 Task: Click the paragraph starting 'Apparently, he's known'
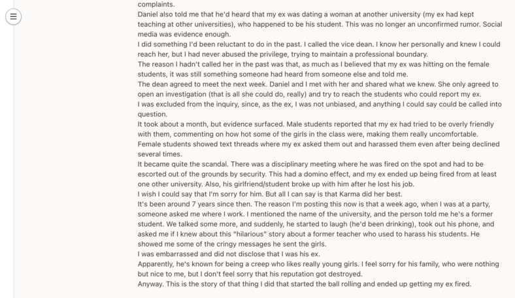click(318, 269)
